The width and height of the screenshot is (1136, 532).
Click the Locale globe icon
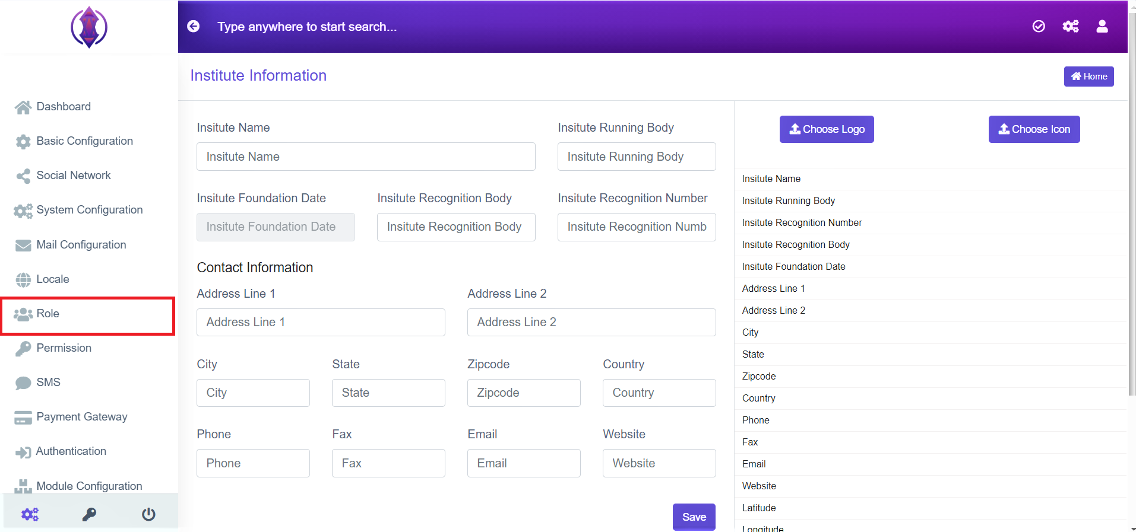23,280
